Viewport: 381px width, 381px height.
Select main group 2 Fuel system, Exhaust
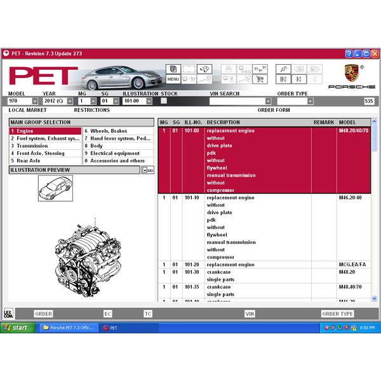46,138
